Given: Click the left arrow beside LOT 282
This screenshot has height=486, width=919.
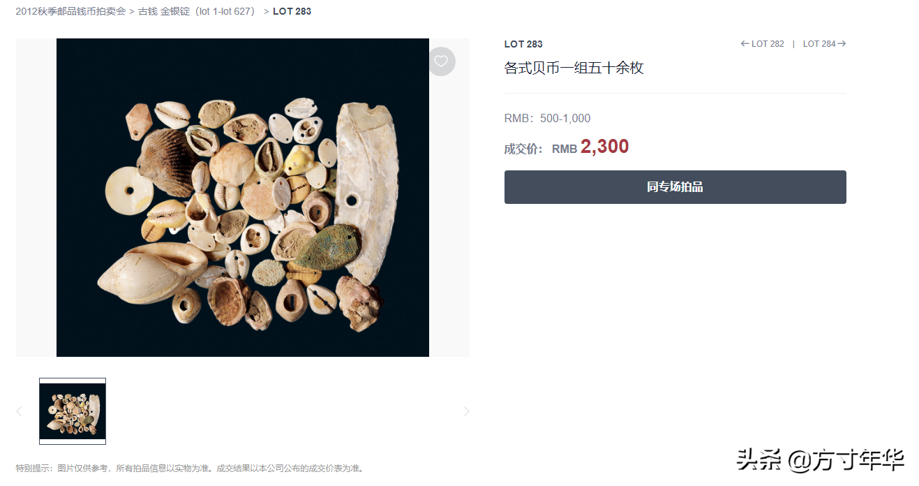Looking at the screenshot, I should pyautogui.click(x=745, y=43).
